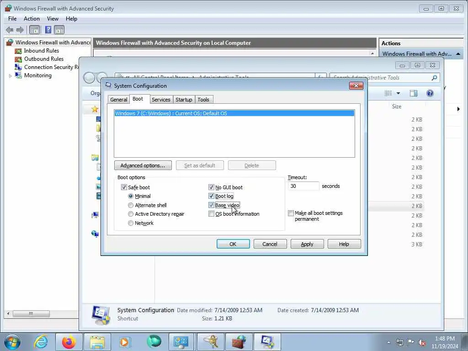Open the Startup tab
This screenshot has height=351, width=468.
184,100
